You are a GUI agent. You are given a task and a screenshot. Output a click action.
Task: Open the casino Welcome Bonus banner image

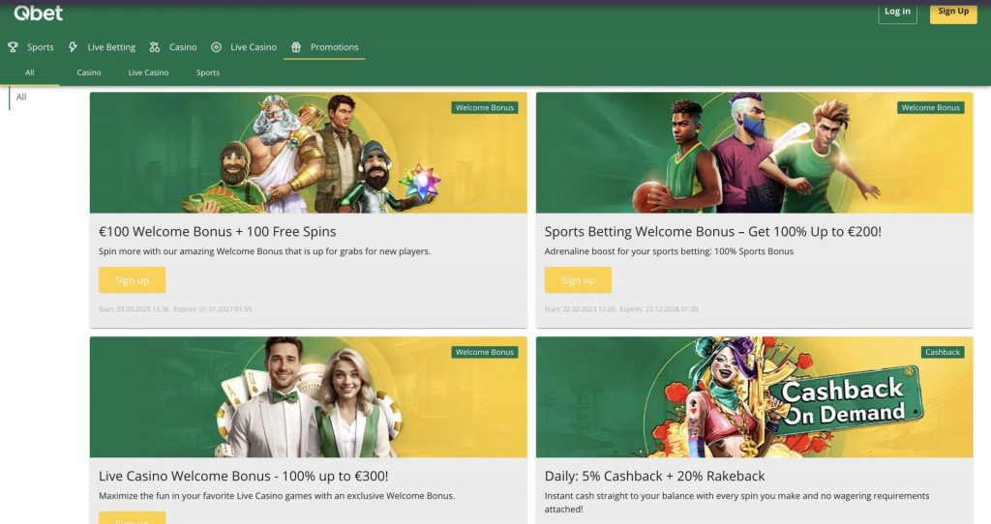tap(308, 153)
